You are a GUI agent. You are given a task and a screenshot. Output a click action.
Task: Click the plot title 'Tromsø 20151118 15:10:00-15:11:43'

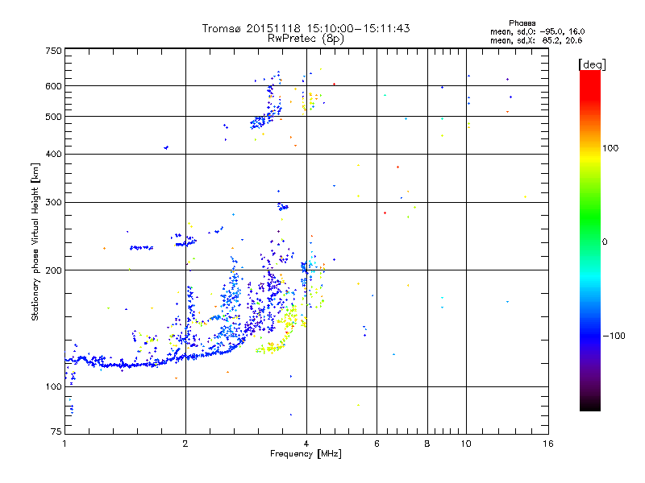pos(306,28)
